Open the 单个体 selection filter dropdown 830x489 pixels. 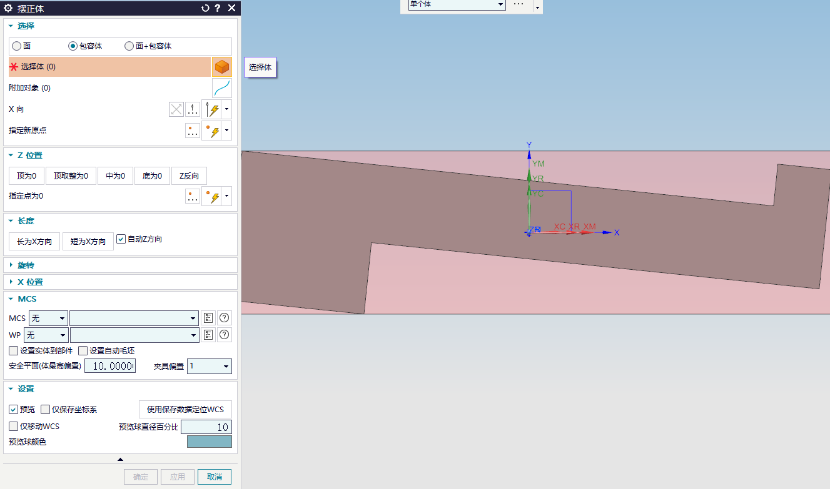click(x=457, y=4)
